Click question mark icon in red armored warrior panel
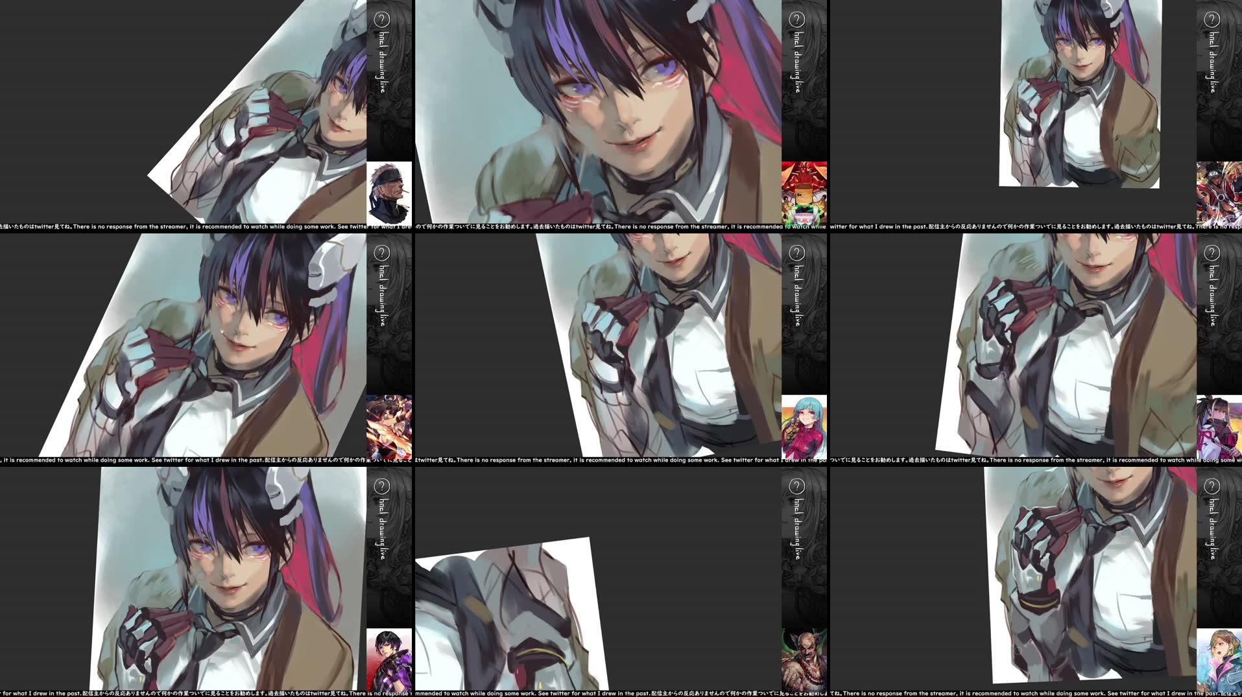The width and height of the screenshot is (1242, 697). [1212, 19]
